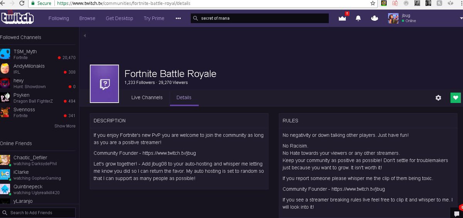The height and width of the screenshot is (218, 463).
Task: Expand the user account dropdown arrow
Action: coord(460,18)
